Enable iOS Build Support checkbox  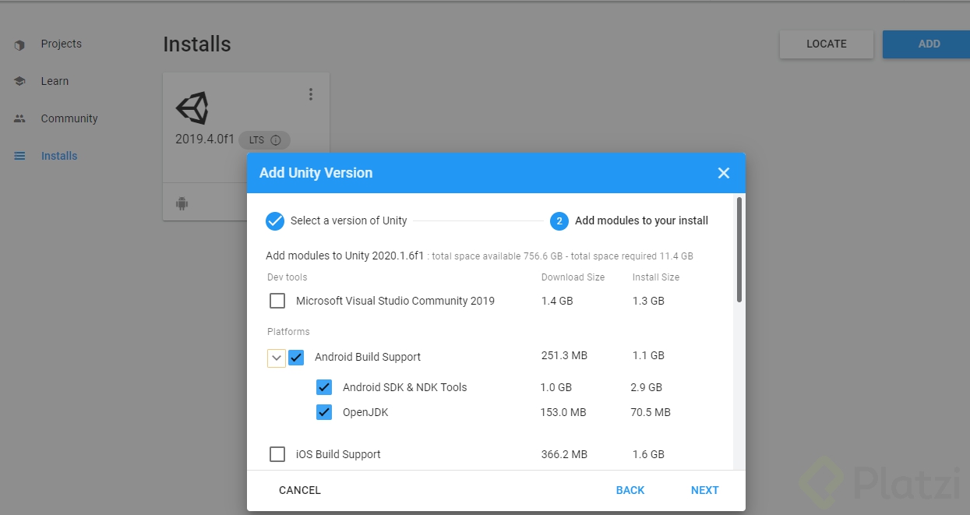tap(277, 454)
